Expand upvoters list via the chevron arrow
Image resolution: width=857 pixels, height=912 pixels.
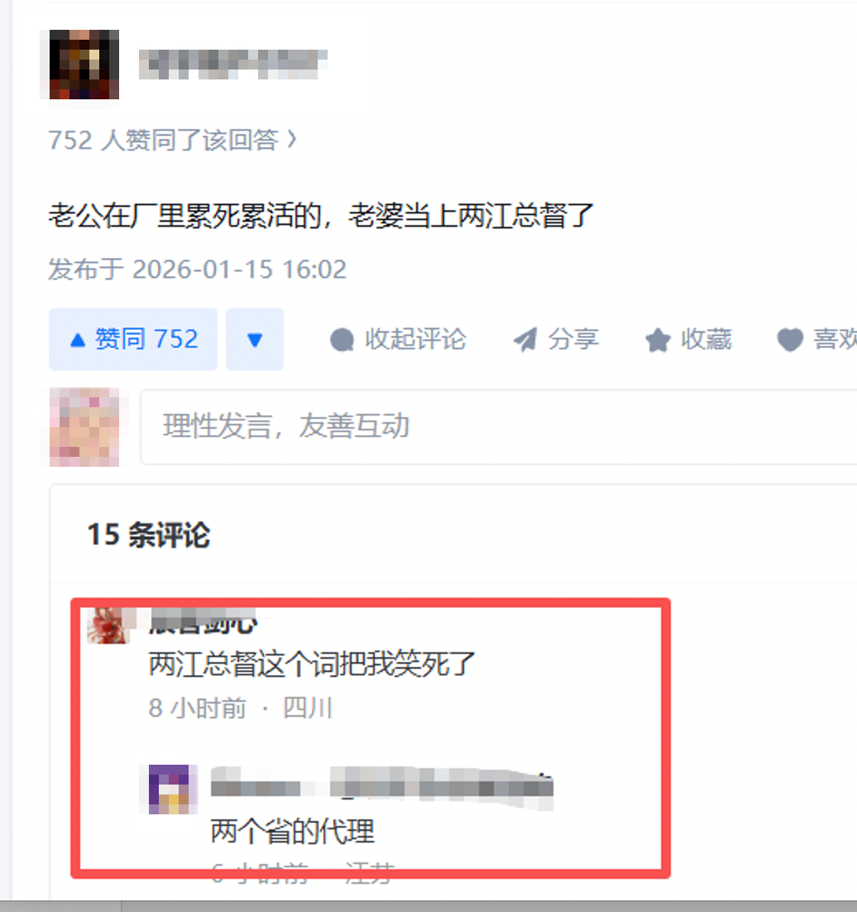(292, 140)
